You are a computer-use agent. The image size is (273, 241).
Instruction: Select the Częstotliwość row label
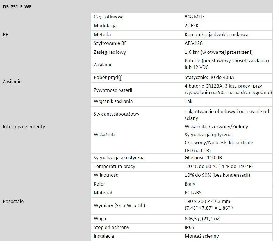108,17
